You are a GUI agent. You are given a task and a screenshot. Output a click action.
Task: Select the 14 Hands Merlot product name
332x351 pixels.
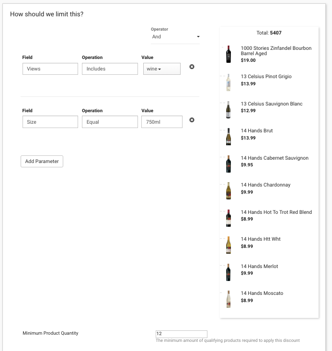coord(259,267)
